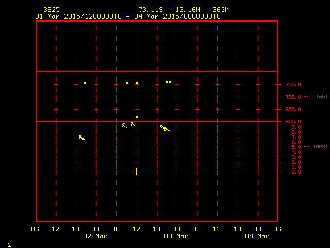This screenshot has height=248, width=330.
Task: Click yellow 750 mb square between 06 and 12 lines
Action: point(127,83)
